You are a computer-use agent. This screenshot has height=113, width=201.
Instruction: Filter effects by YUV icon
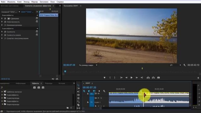click(x=43, y=88)
